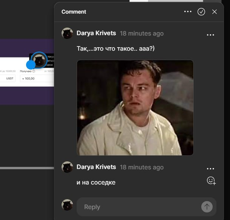Open the comment thread options menu in the header

pos(188,11)
